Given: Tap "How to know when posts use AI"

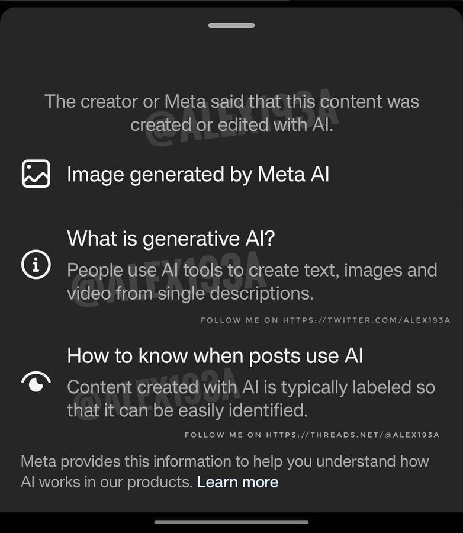Looking at the screenshot, I should click(215, 355).
